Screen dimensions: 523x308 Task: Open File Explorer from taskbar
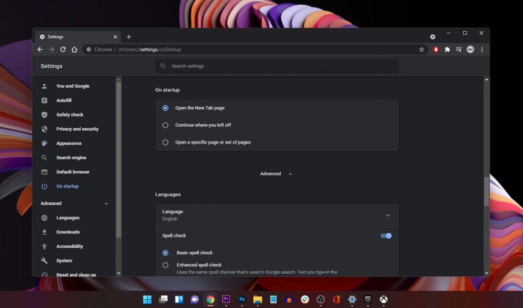pos(257,300)
